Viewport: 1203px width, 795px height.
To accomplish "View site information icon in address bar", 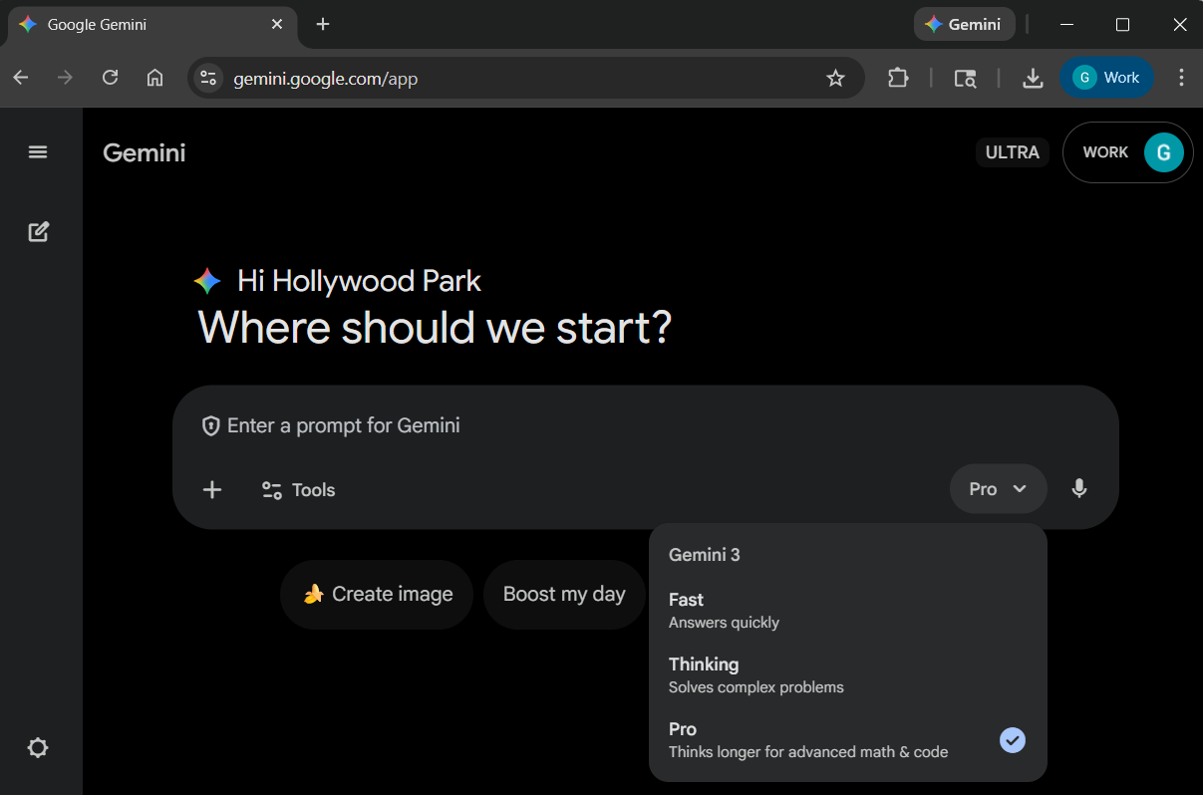I will point(208,78).
